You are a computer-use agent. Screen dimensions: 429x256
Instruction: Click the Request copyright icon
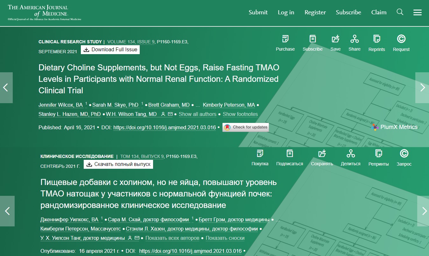pos(401,39)
